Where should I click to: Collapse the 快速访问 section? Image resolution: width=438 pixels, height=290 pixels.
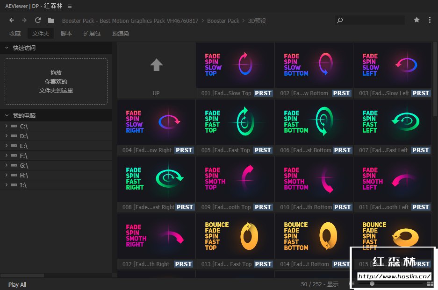point(7,48)
